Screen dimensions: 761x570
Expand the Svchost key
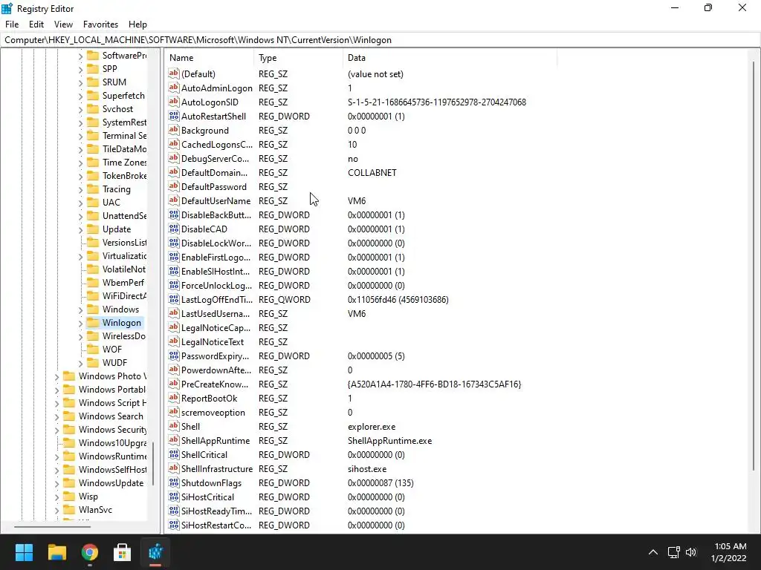(x=80, y=109)
